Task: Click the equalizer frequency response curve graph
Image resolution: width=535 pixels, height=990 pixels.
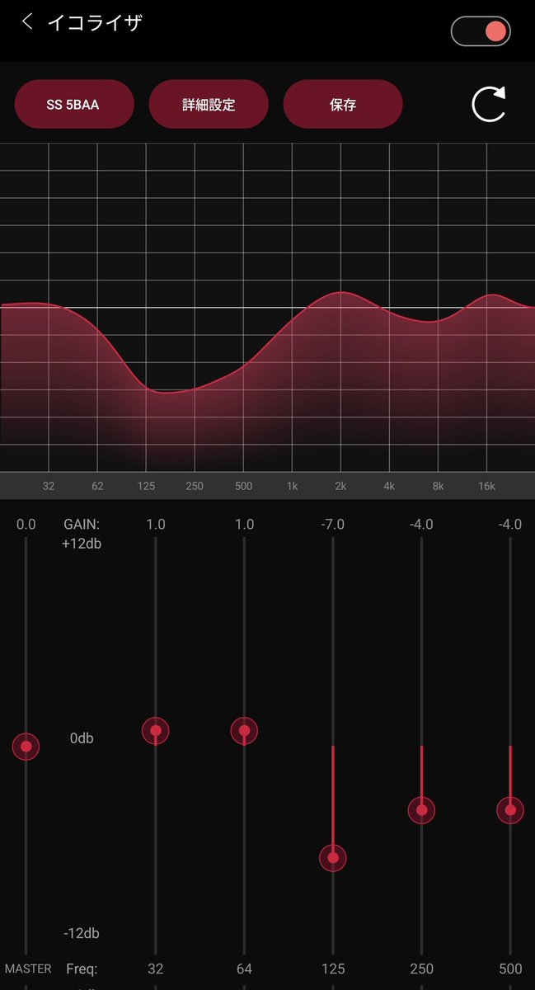Action: (x=267, y=308)
